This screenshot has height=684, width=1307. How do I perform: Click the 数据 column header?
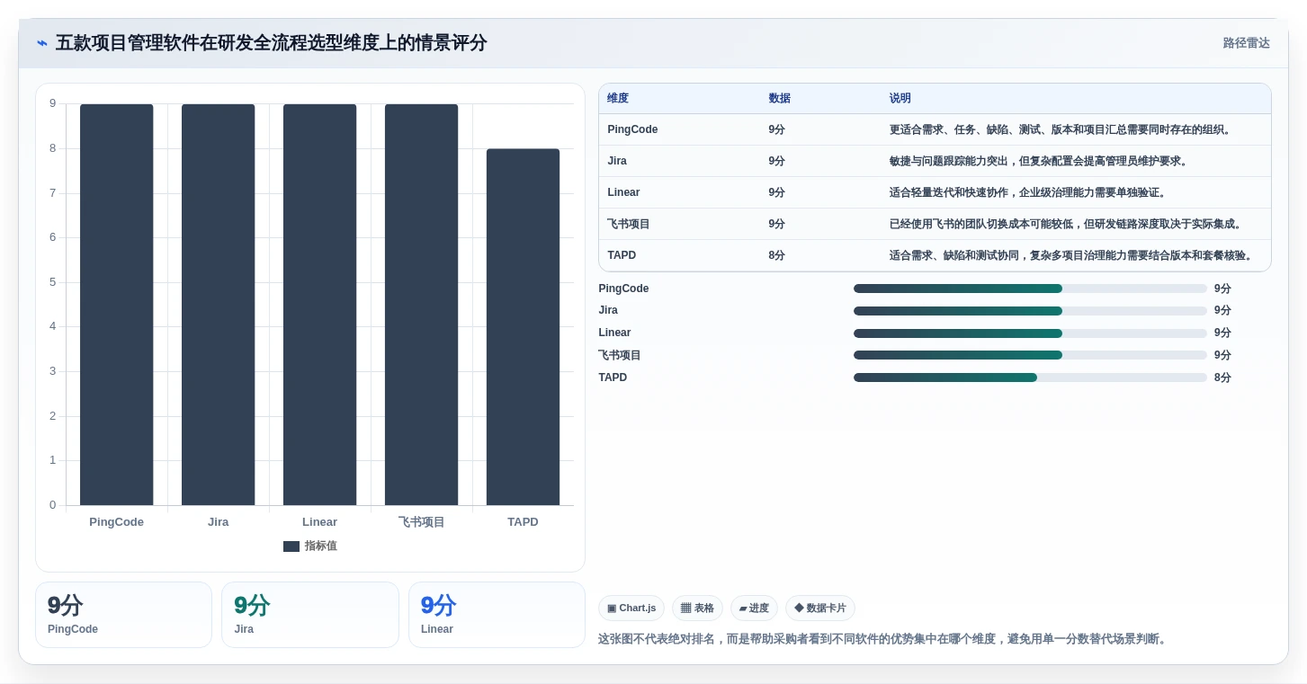pyautogui.click(x=780, y=99)
